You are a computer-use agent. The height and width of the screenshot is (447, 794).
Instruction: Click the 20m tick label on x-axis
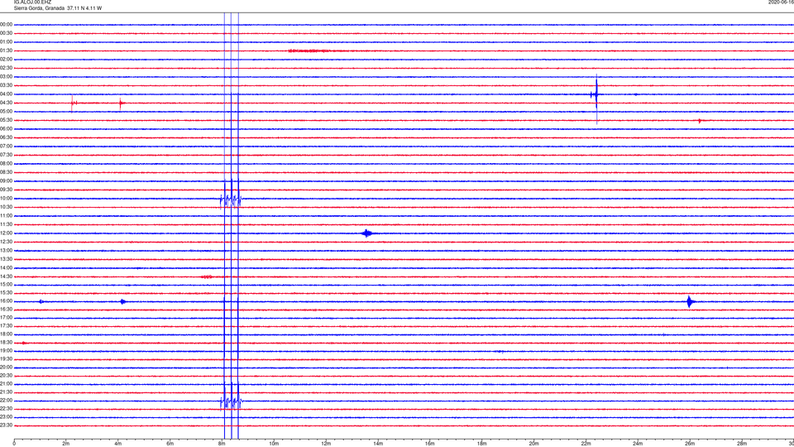[533, 444]
